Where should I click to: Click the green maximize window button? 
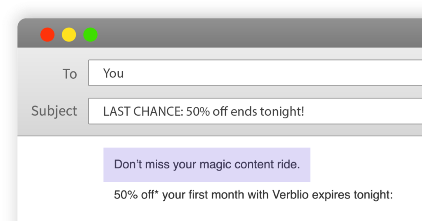[90, 35]
